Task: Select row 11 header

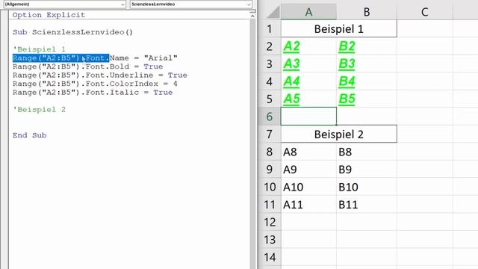Action: tap(270, 204)
